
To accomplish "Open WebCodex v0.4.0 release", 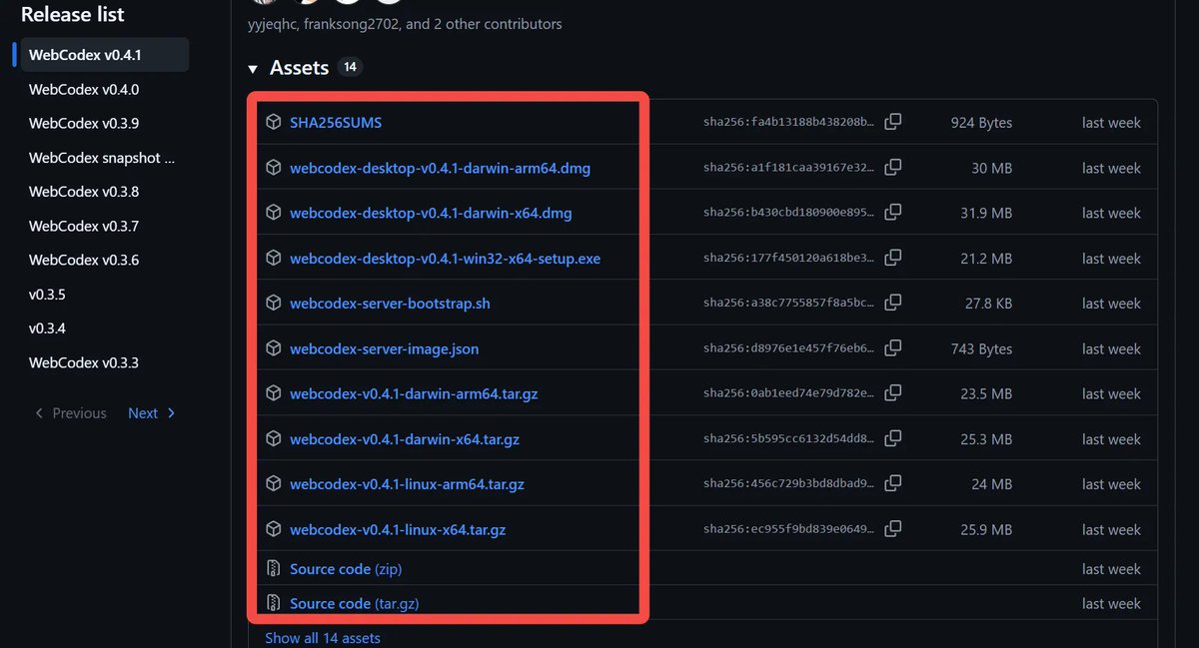I will pyautogui.click(x=84, y=89).
